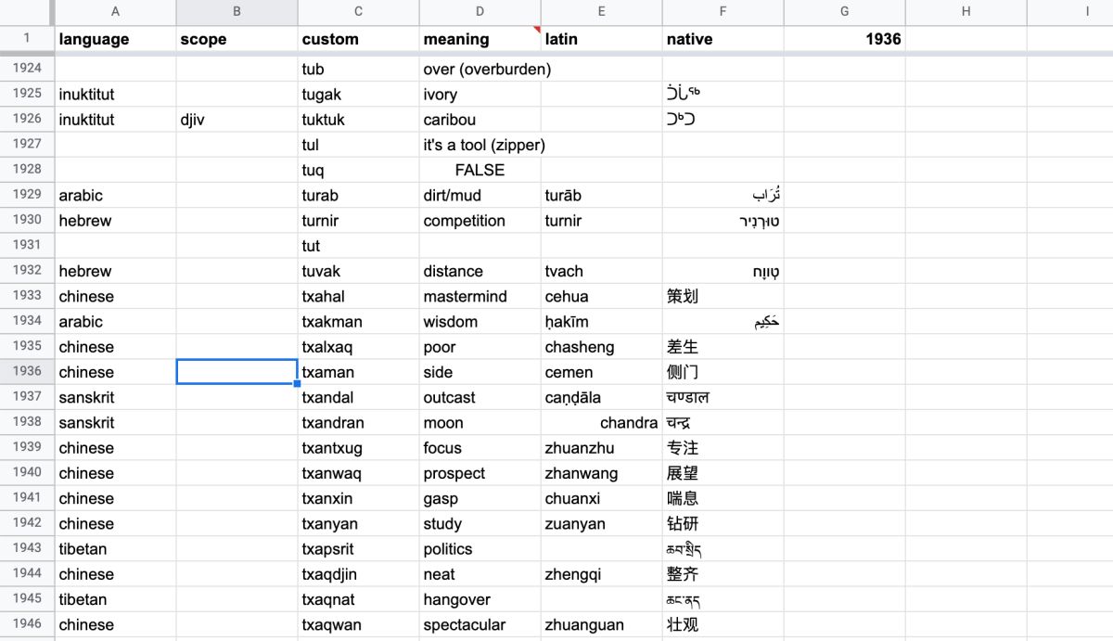Select the "it's a tool (zipper)" cell

pyautogui.click(x=480, y=145)
